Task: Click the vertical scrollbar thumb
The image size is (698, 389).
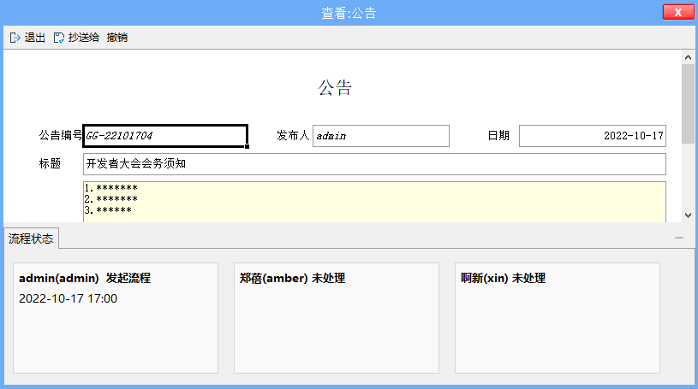Action: tap(688, 103)
